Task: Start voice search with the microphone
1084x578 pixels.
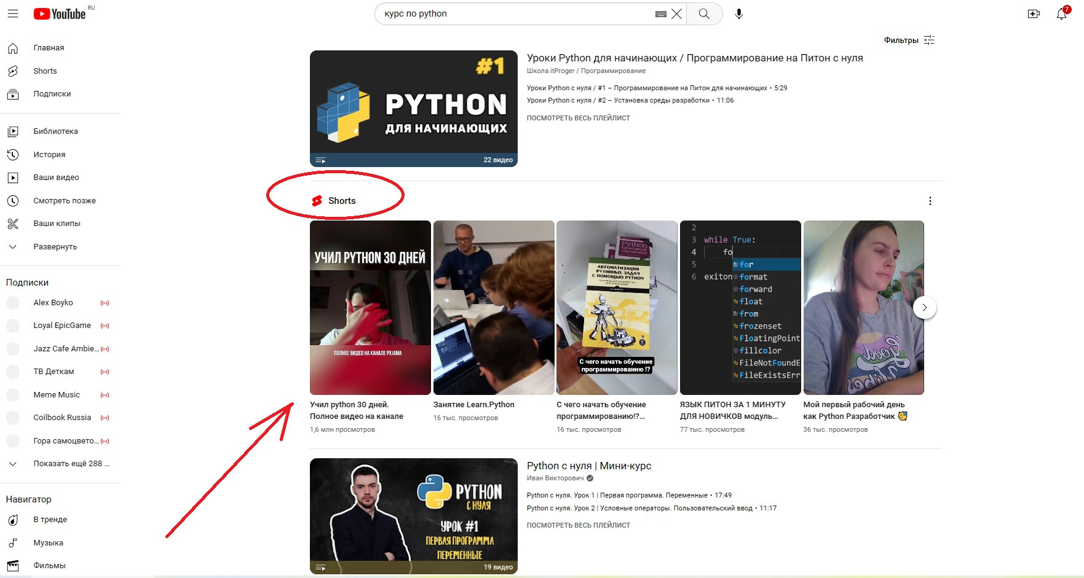Action: point(739,14)
